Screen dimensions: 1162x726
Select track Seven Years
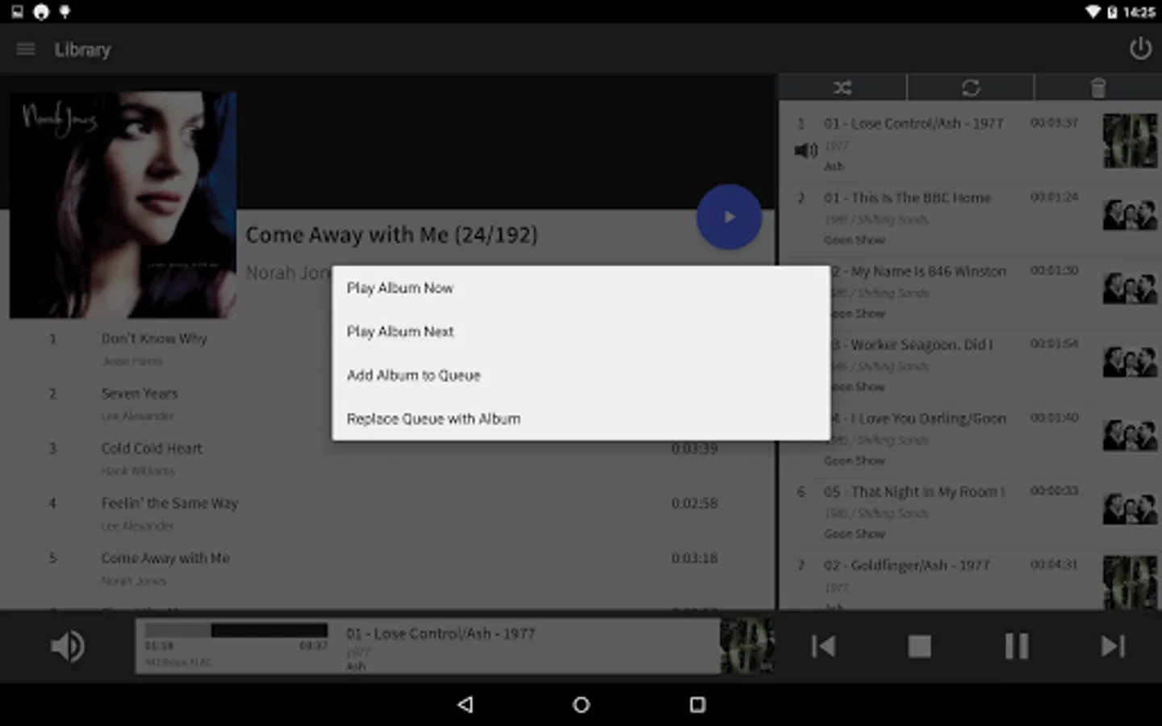(x=387, y=403)
